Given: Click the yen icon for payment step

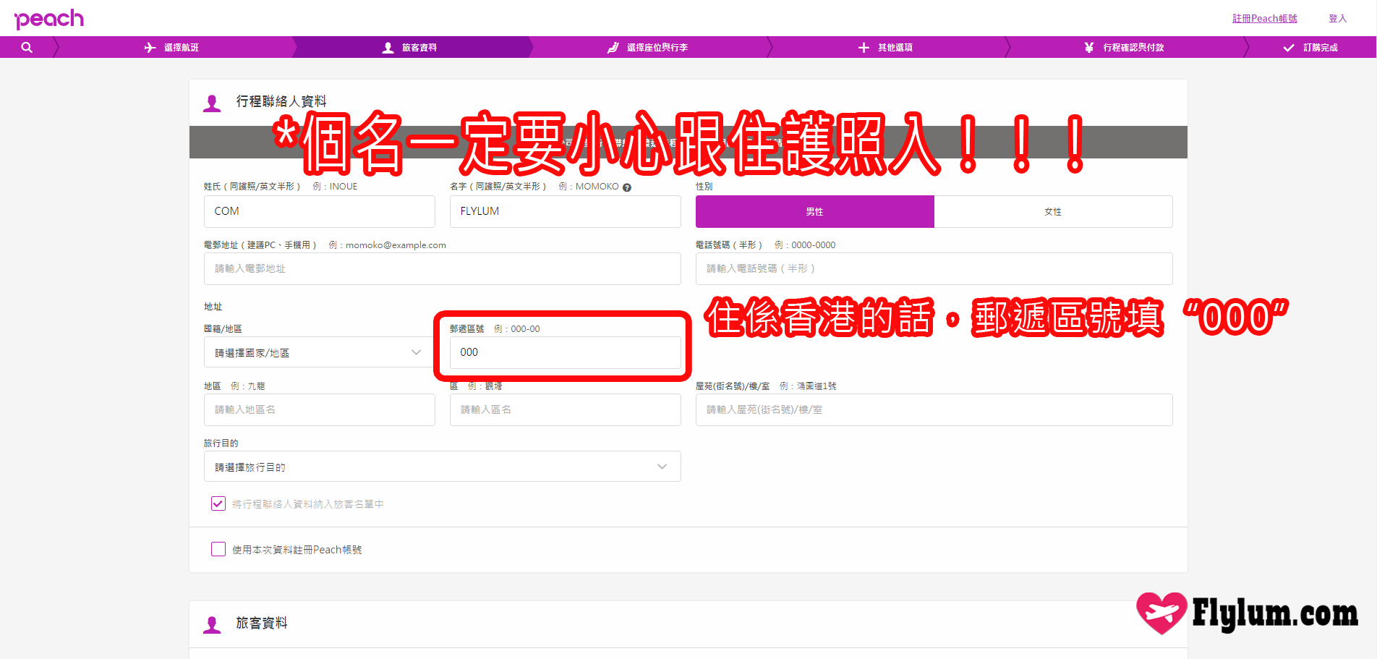Looking at the screenshot, I should (x=1088, y=48).
